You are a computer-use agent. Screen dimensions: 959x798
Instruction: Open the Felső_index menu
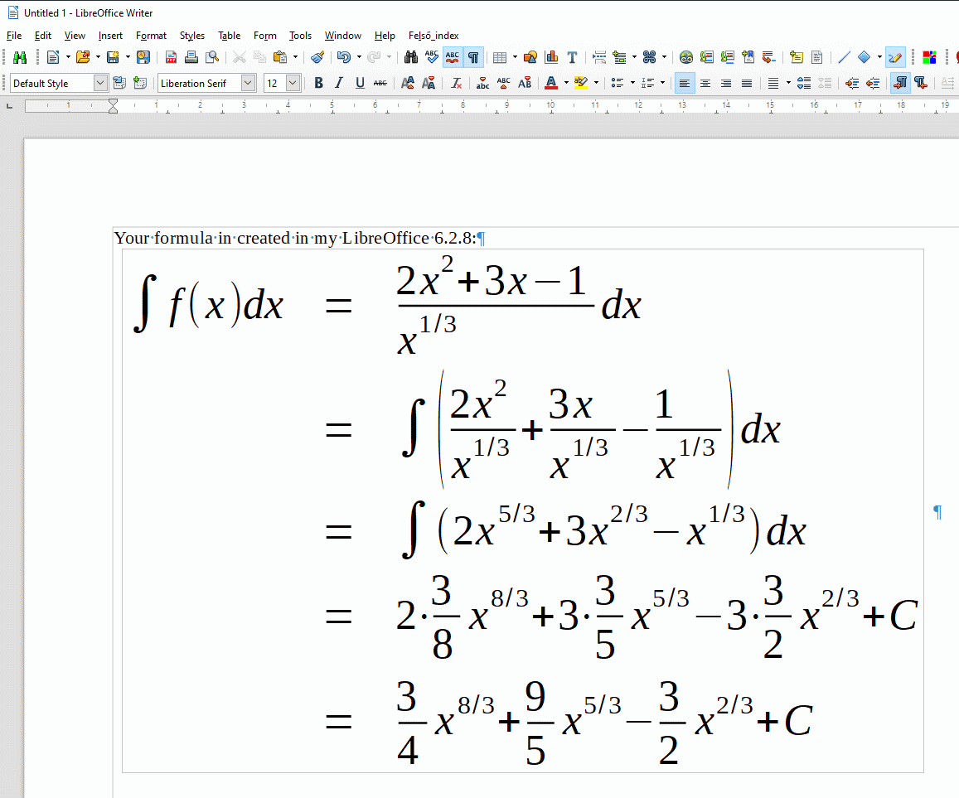pyautogui.click(x=433, y=36)
